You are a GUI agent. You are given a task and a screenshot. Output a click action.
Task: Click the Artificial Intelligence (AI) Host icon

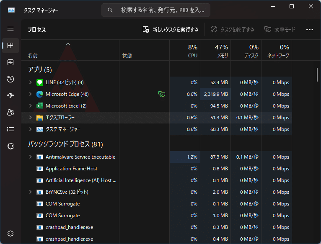click(x=40, y=180)
